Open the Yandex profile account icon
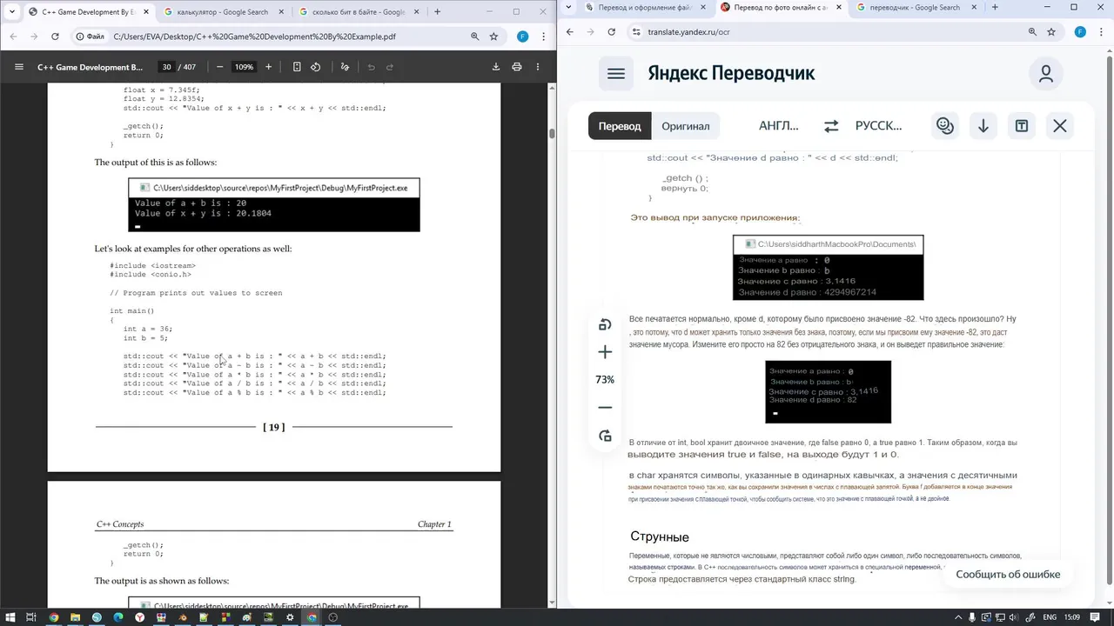 coord(1046,74)
